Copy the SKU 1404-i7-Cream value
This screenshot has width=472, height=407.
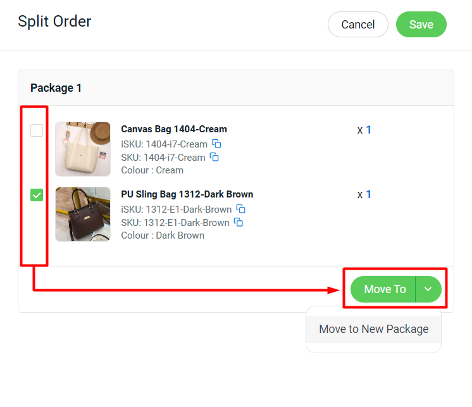[214, 157]
